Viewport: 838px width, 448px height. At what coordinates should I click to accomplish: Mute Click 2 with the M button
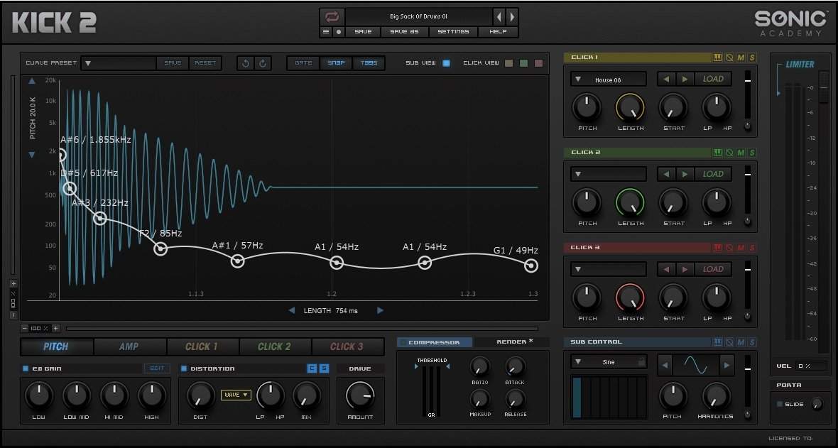741,153
